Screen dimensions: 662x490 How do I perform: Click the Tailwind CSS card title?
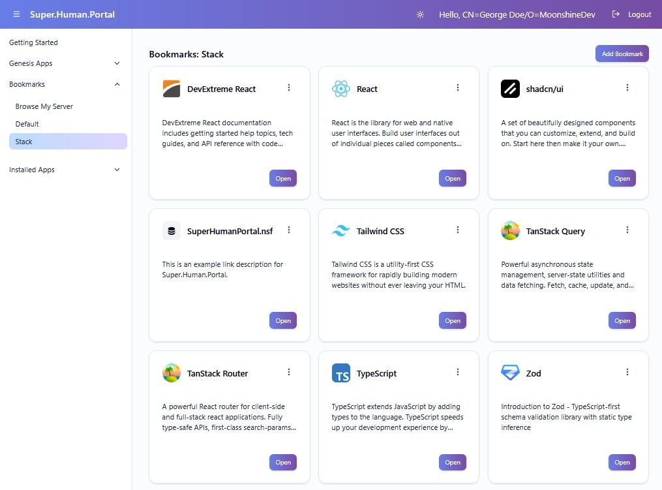(380, 231)
